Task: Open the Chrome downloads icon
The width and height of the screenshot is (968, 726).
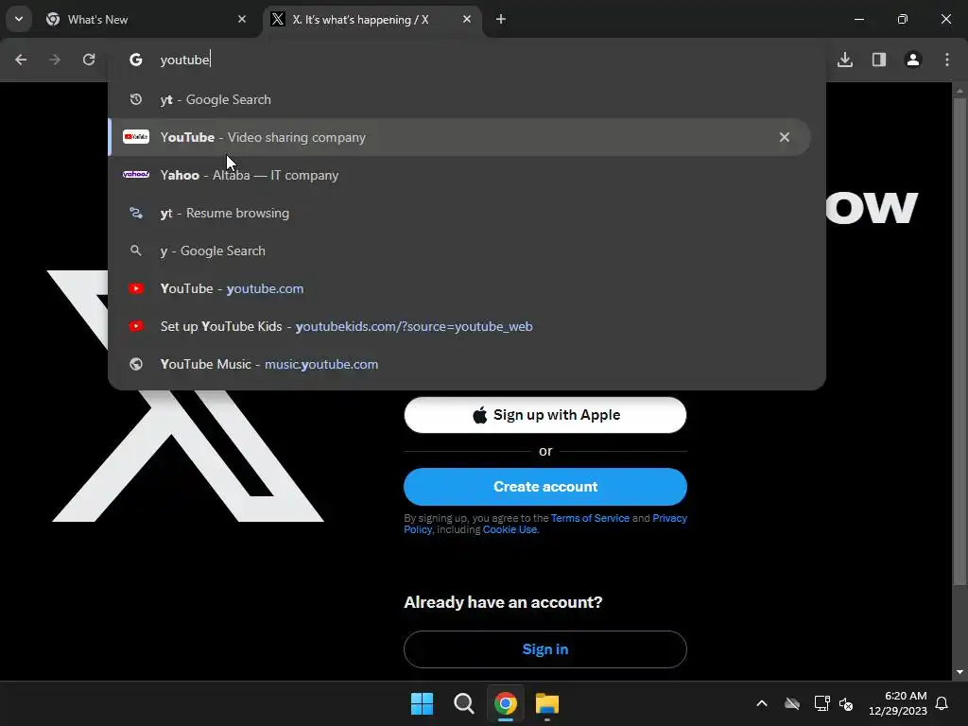Action: pos(845,60)
